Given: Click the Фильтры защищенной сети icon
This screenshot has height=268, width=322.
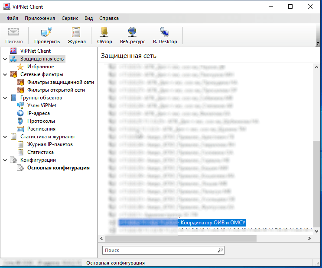Looking at the screenshot, I should (x=20, y=82).
